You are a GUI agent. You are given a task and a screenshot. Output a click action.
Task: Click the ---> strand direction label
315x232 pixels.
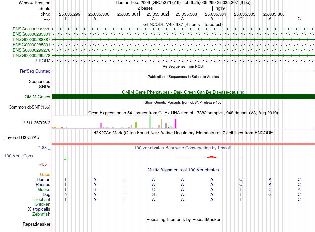(47, 19)
